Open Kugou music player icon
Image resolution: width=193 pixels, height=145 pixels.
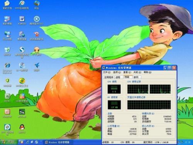[37, 20]
